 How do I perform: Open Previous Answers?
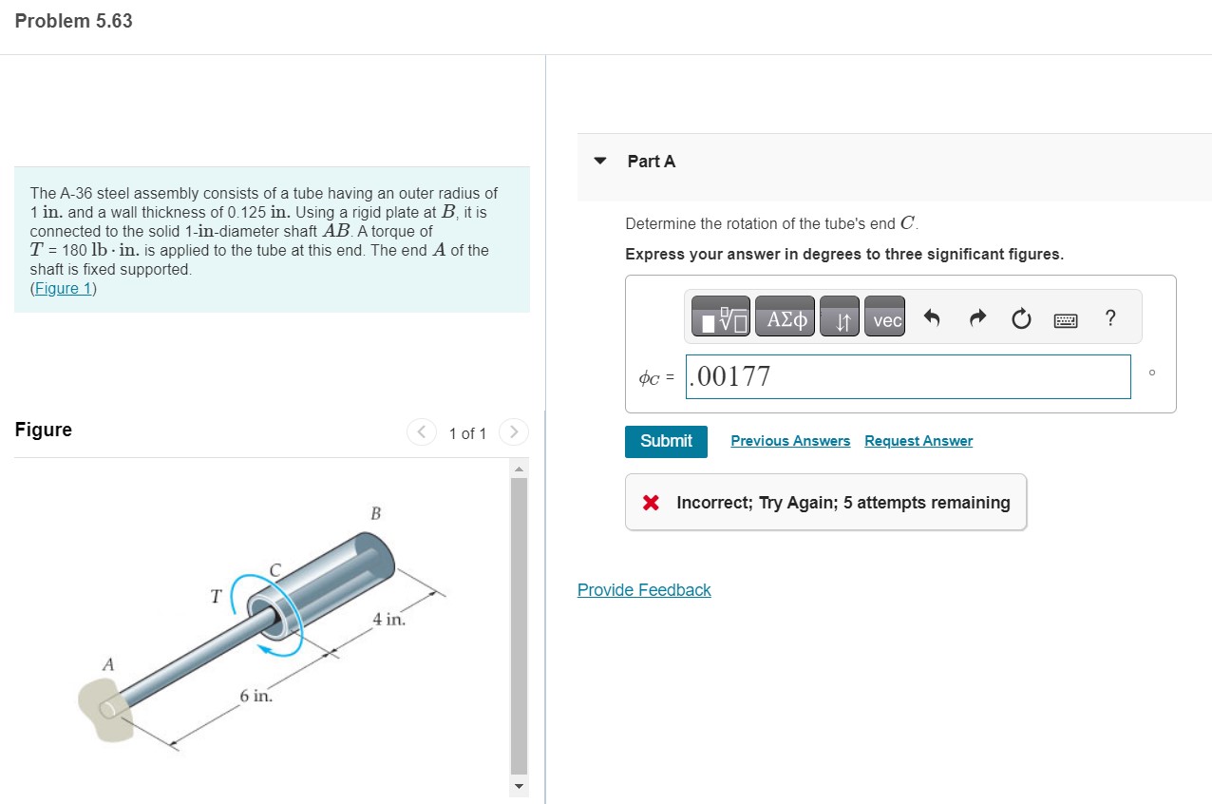pos(790,440)
